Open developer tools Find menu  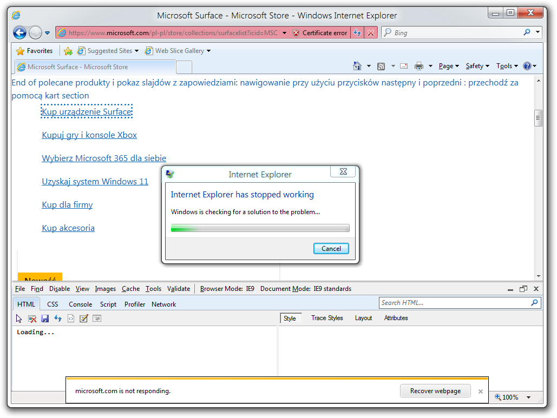click(x=37, y=289)
